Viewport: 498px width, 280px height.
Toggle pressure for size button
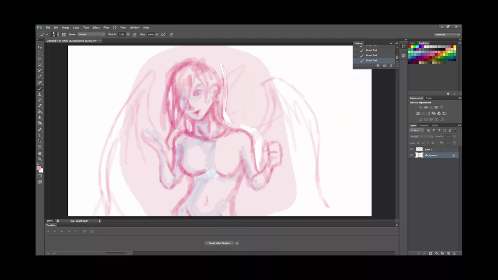[x=171, y=34]
